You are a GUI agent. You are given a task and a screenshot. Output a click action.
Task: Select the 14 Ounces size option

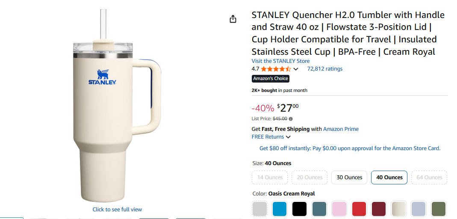(x=270, y=178)
